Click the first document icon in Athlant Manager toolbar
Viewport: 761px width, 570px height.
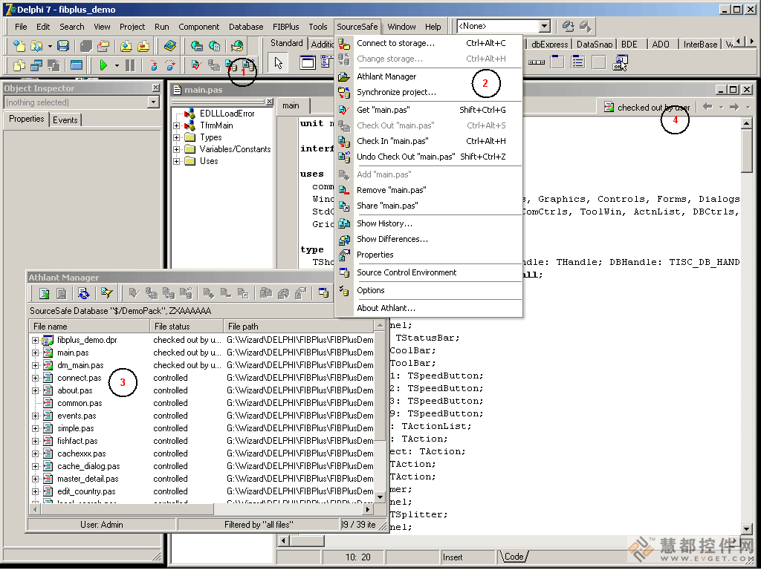(44, 293)
